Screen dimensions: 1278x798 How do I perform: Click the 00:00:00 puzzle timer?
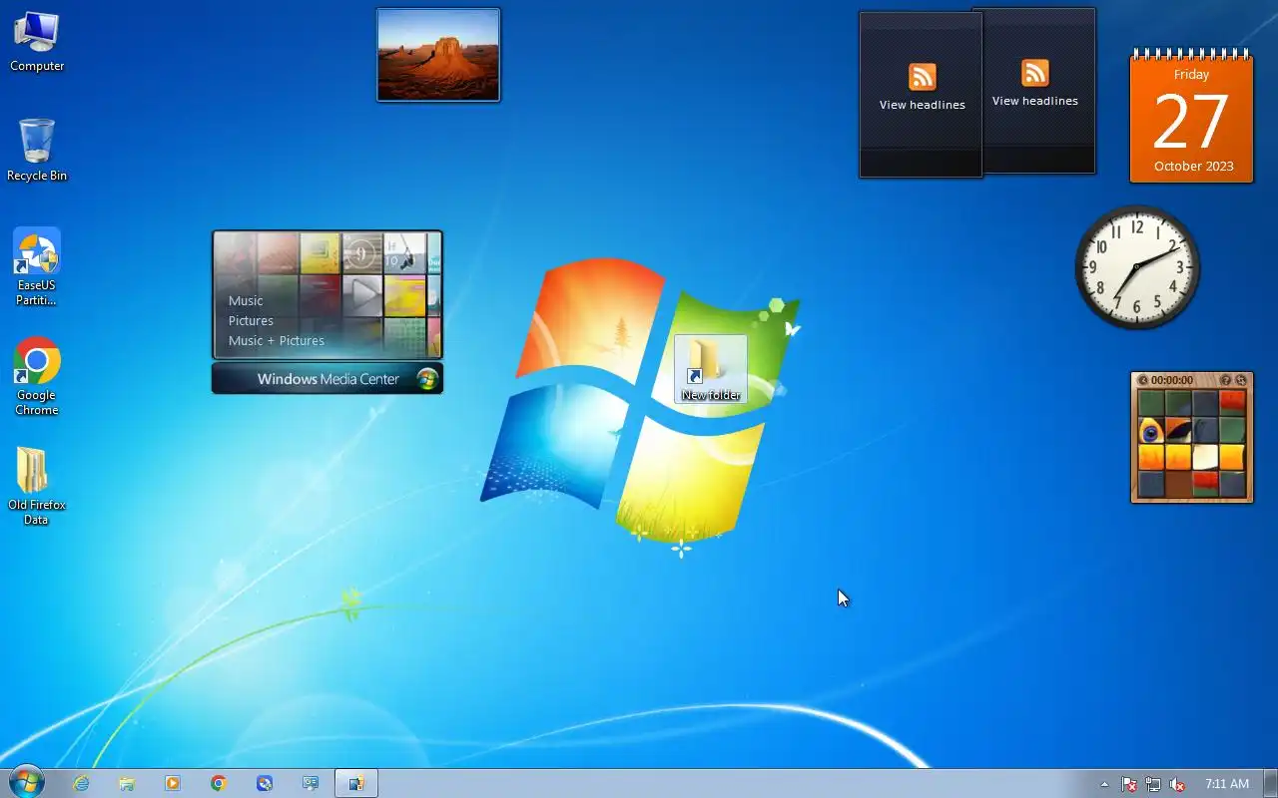coord(1172,380)
